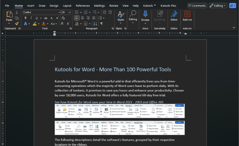This screenshot has height=146, width=239.
Task: Open the File menu
Action: click(7, 6)
